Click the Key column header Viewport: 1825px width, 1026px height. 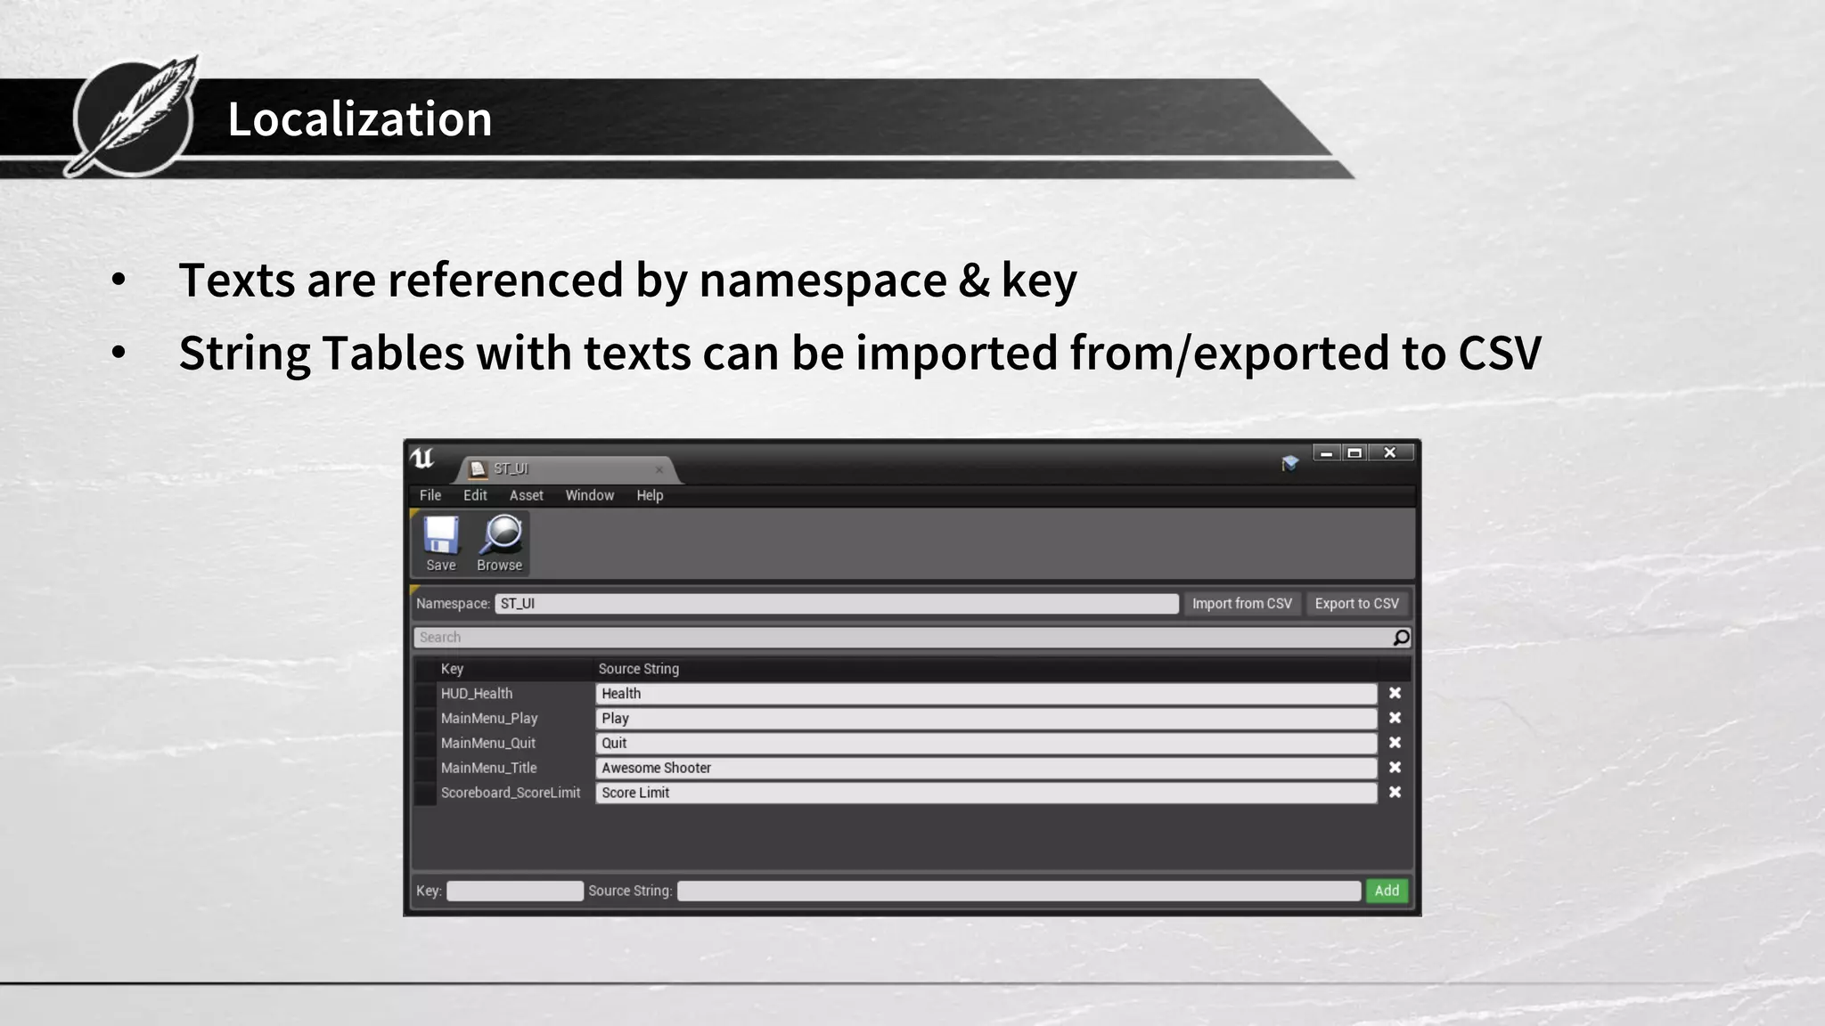point(452,669)
